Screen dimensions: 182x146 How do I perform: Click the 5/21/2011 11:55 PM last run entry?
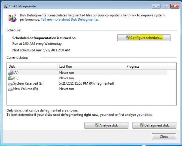[x=87, y=83]
